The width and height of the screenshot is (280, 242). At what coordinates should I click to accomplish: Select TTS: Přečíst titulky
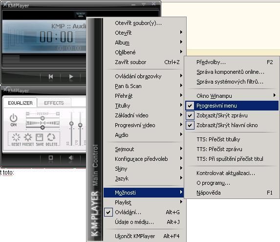232,139
